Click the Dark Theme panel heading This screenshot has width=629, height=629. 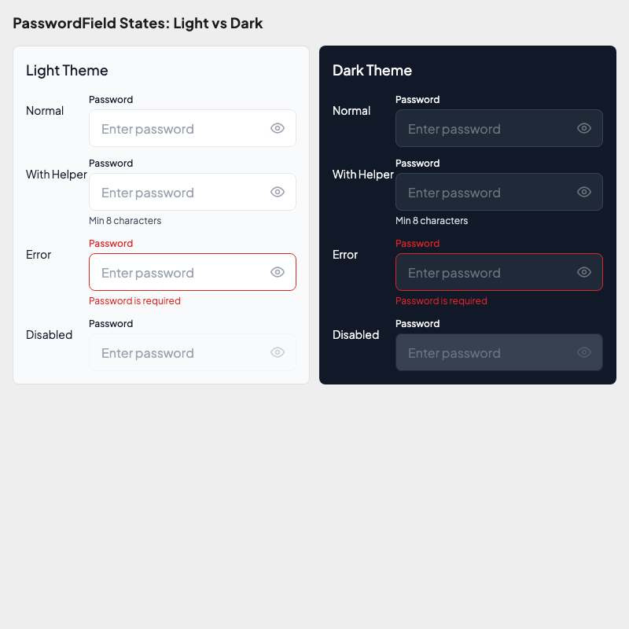[372, 71]
